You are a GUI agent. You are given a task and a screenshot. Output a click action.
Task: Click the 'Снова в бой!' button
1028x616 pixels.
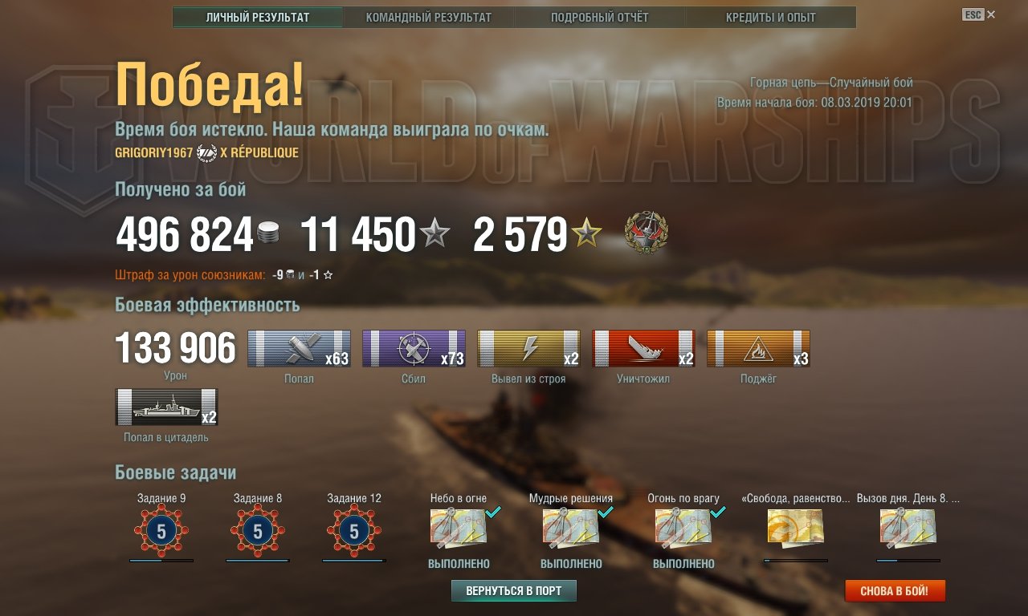[895, 591]
